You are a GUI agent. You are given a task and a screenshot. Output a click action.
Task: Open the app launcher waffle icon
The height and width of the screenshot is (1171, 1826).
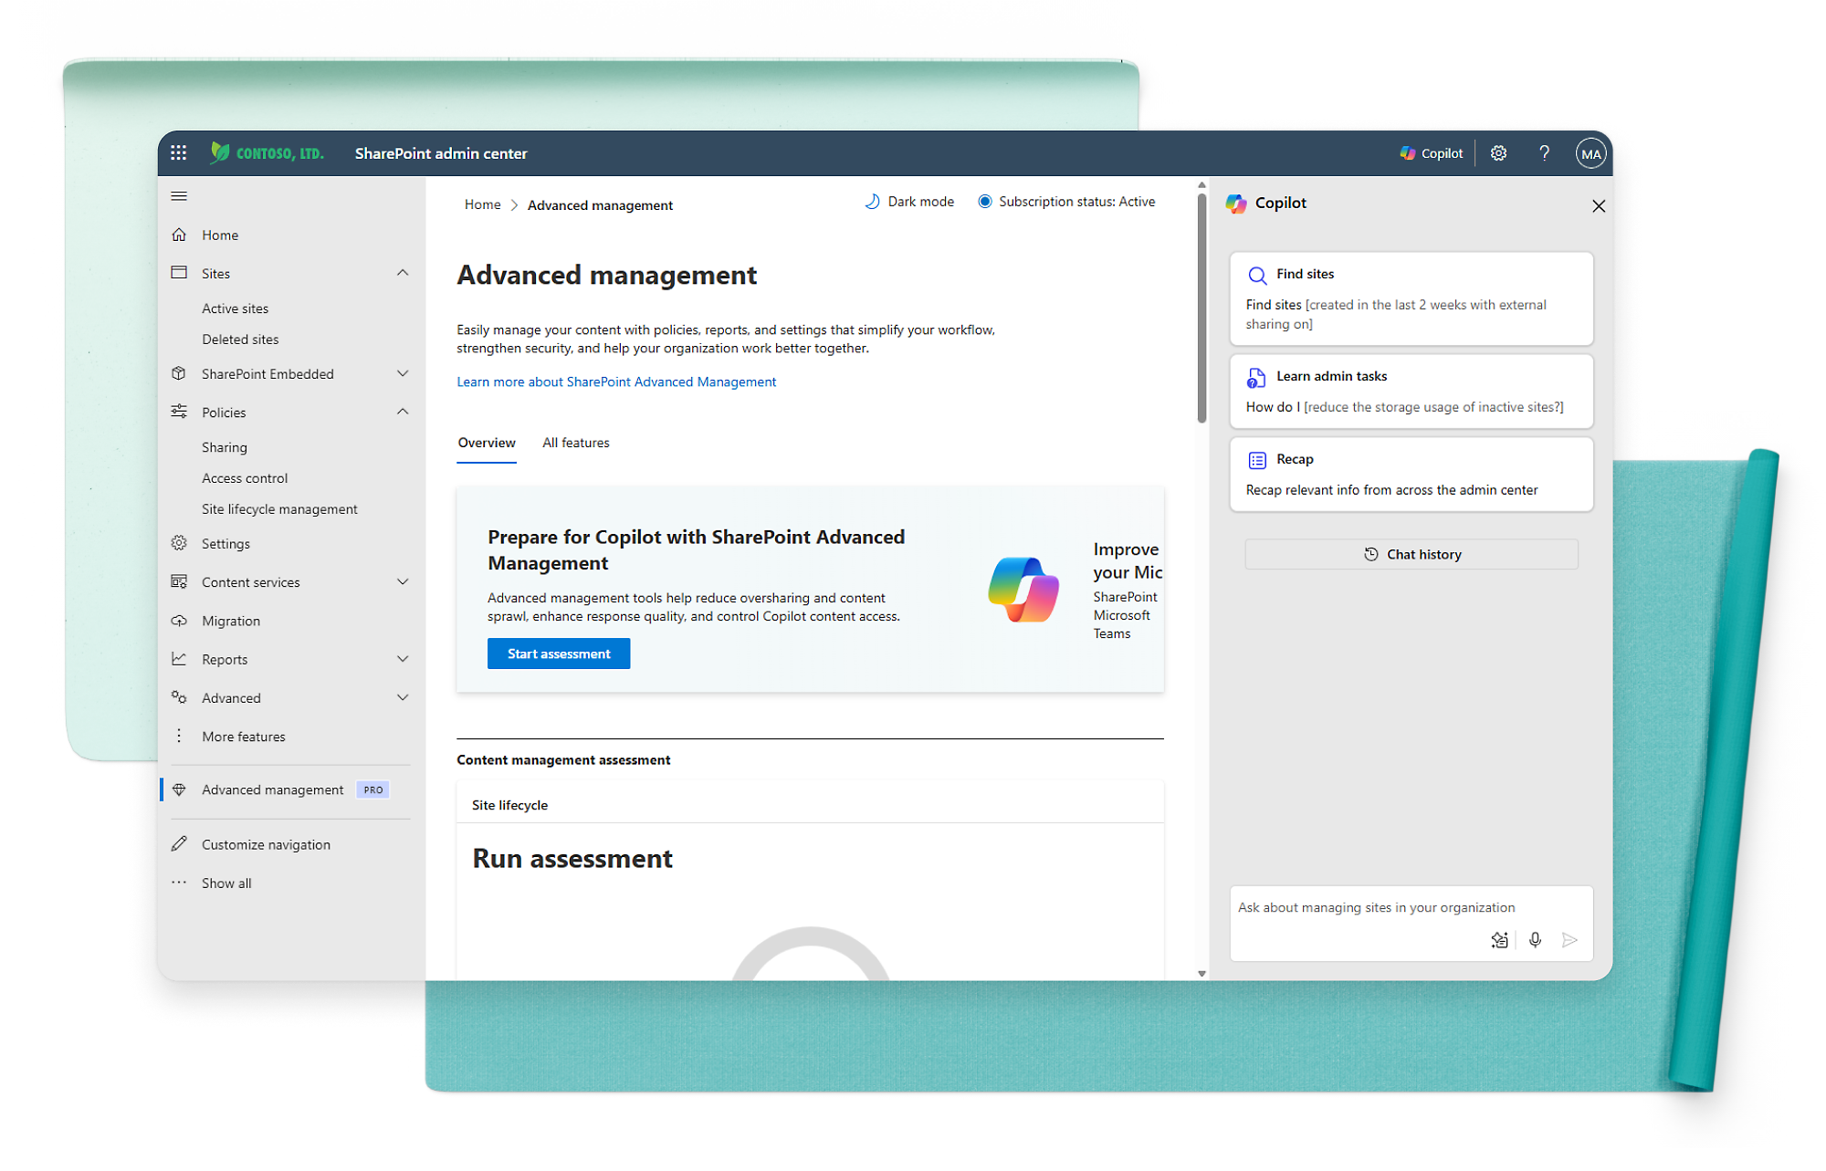pos(179,153)
